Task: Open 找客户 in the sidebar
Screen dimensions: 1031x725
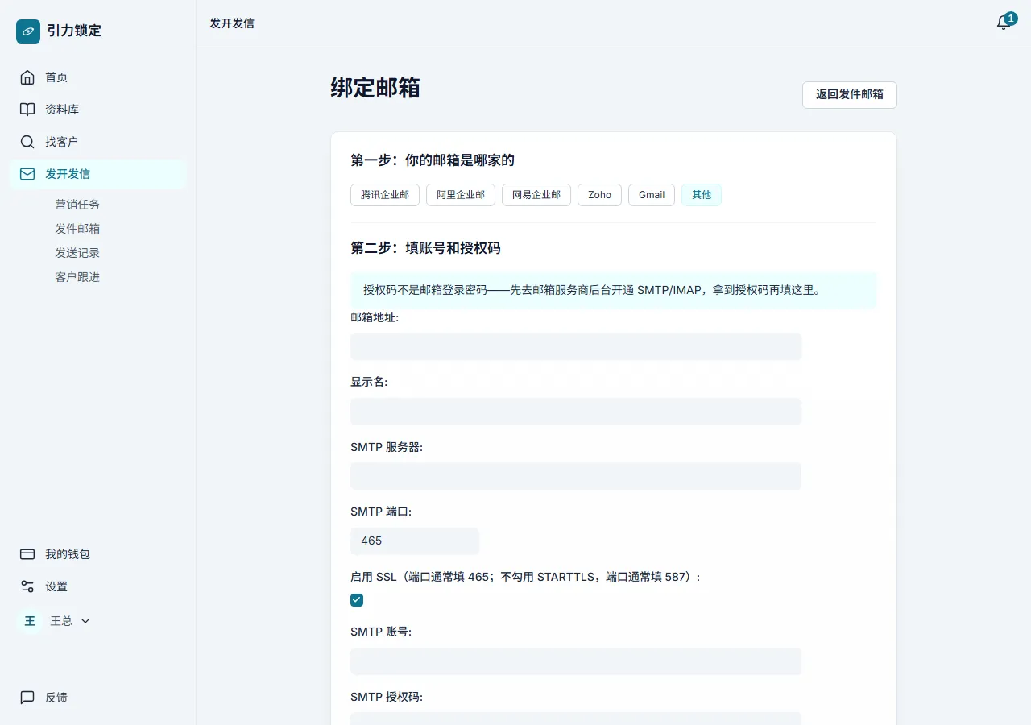Action: point(98,142)
